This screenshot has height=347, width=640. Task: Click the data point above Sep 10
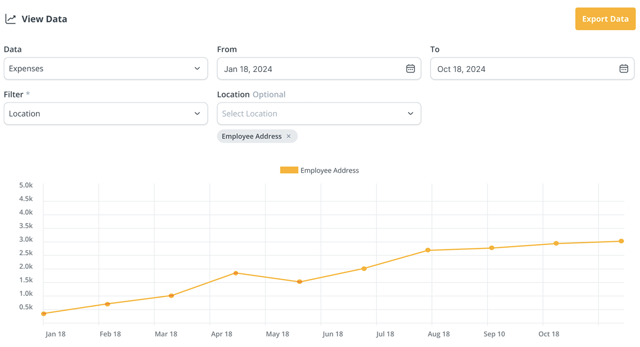click(x=492, y=248)
